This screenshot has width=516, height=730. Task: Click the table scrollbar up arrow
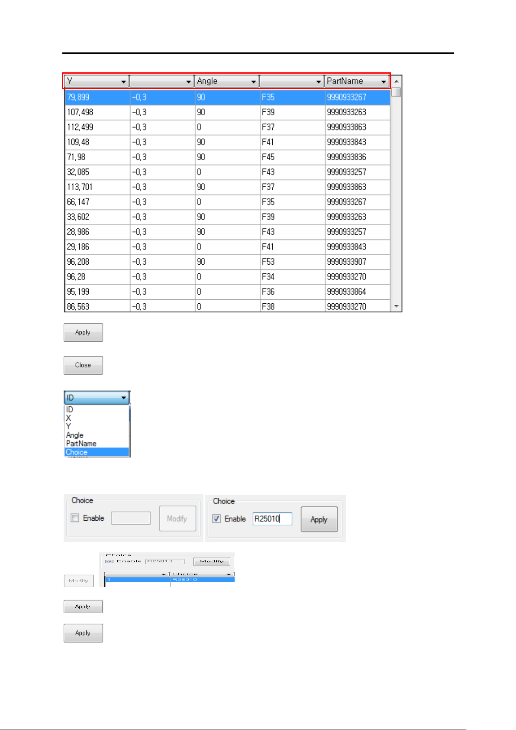[396, 81]
